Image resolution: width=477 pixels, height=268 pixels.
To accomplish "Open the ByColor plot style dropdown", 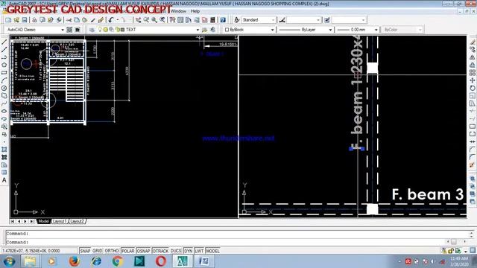I will click(420, 30).
